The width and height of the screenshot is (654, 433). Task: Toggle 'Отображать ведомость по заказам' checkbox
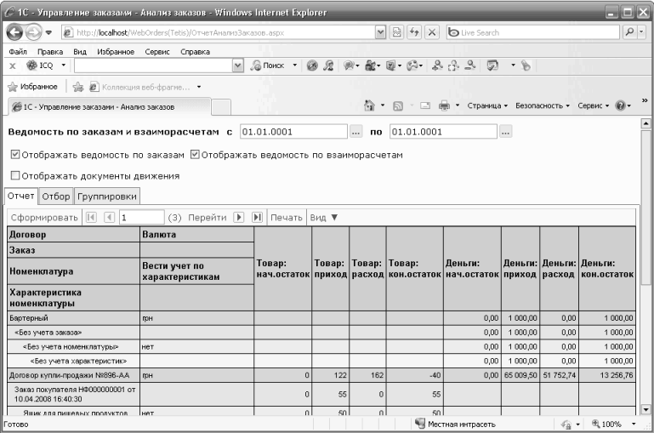pos(16,155)
